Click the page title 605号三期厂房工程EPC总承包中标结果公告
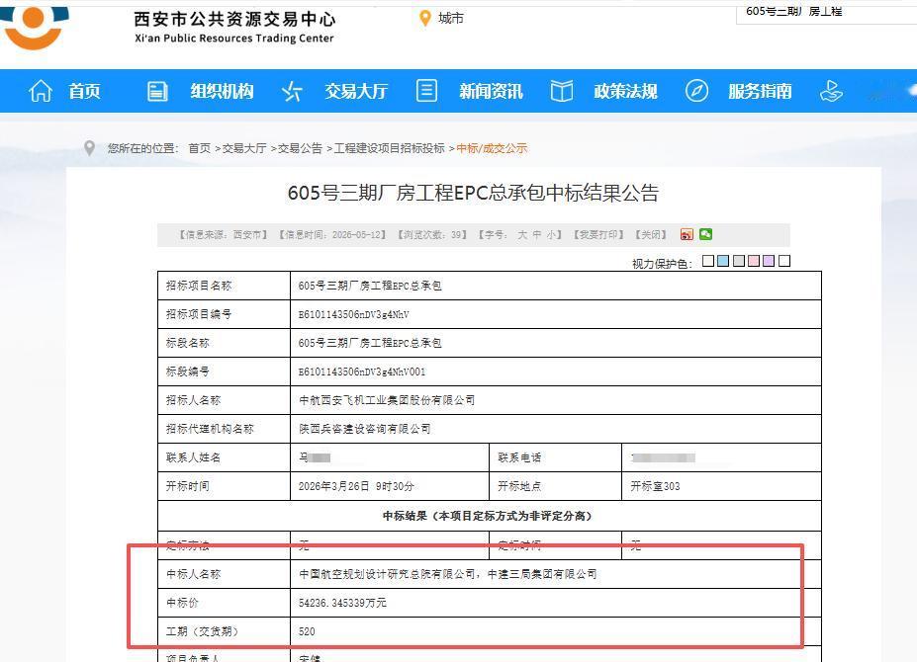Image resolution: width=917 pixels, height=662 pixels. 473,193
